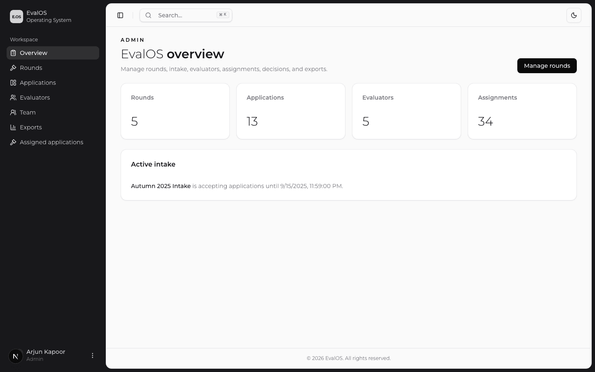Click the Active intake heading
The width and height of the screenshot is (595, 372).
153,165
